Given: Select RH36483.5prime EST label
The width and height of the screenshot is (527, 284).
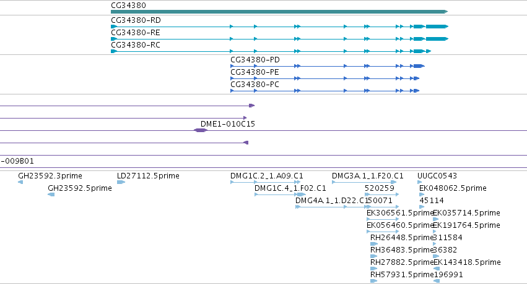Looking at the screenshot, I should tap(402, 250).
